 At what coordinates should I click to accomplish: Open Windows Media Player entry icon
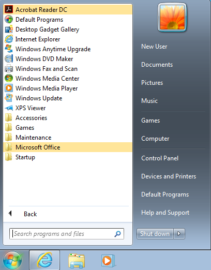(9, 88)
